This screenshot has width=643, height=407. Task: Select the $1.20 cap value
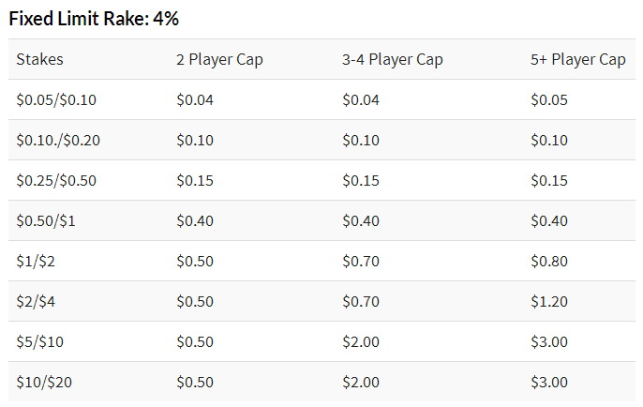point(549,302)
